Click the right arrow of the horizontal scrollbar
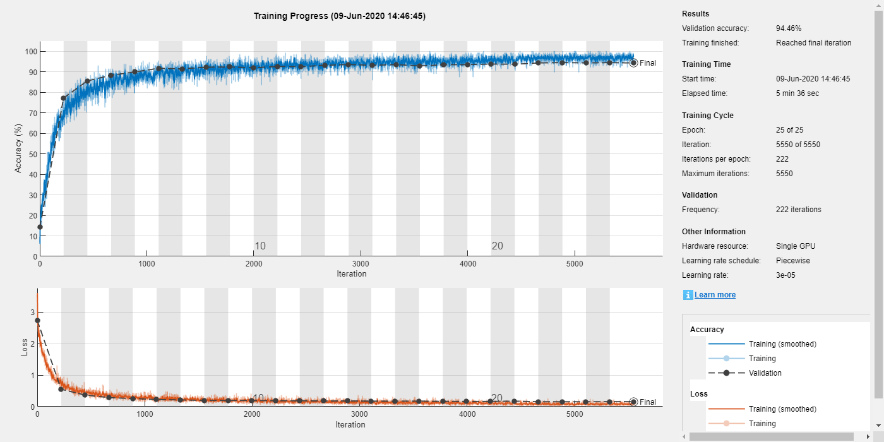 click(869, 436)
